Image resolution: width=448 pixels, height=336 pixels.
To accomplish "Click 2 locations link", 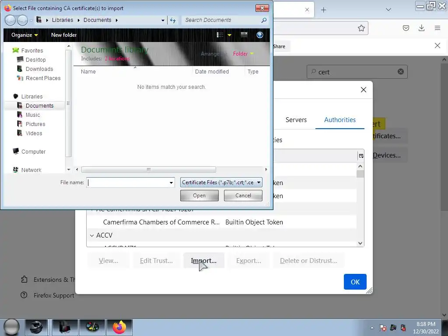I will [x=117, y=59].
